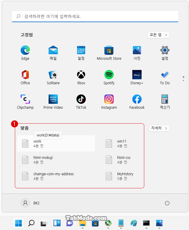This screenshot has height=230, width=189.
Task: Launch the Disney+ app
Action: point(137,77)
